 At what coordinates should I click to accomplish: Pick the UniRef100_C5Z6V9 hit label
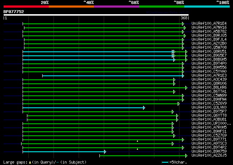click(x=209, y=104)
